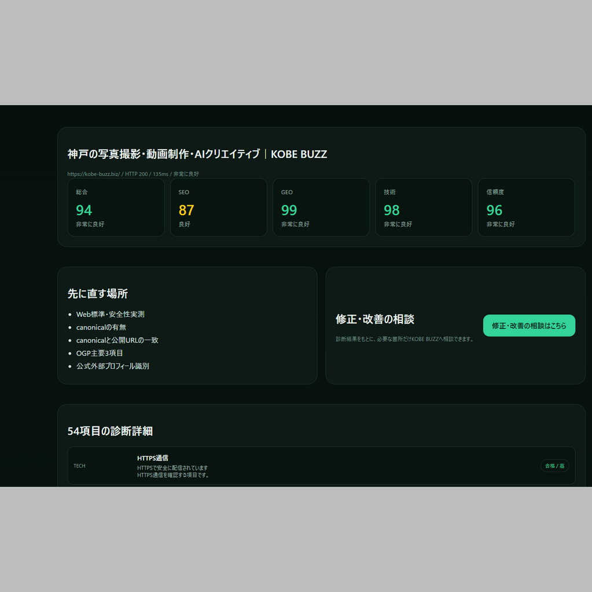Select the list item 公式外部プロフィール識別
The image size is (592, 592).
click(113, 366)
